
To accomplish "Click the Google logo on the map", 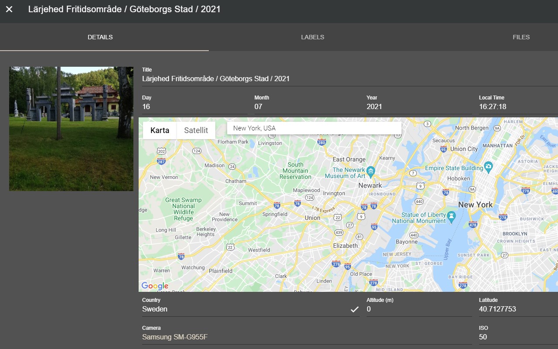I will pyautogui.click(x=155, y=286).
